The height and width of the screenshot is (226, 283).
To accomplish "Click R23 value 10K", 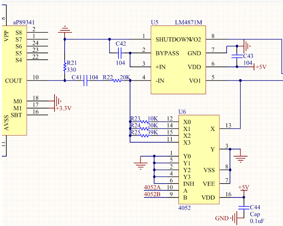I will (x=153, y=119).
